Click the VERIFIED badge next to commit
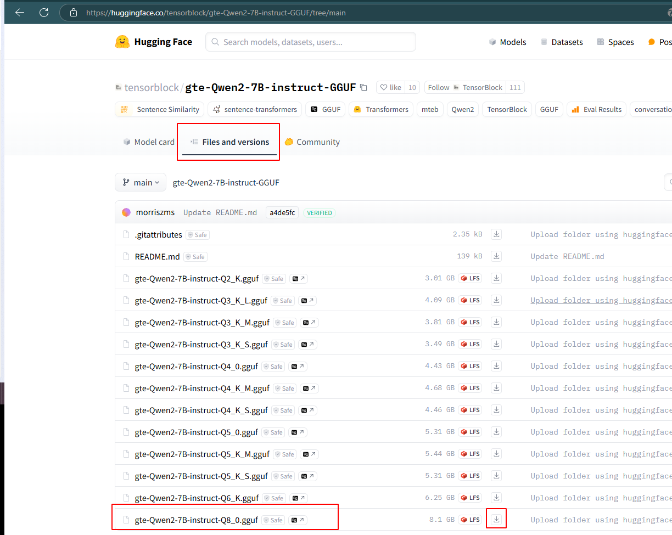Screen dimensions: 672x535 click(x=318, y=212)
